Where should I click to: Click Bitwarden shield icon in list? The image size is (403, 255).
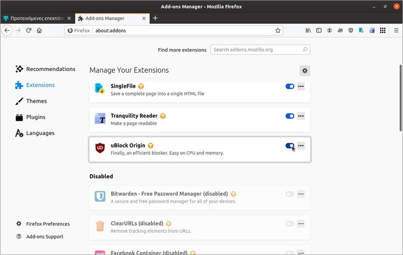100,196
